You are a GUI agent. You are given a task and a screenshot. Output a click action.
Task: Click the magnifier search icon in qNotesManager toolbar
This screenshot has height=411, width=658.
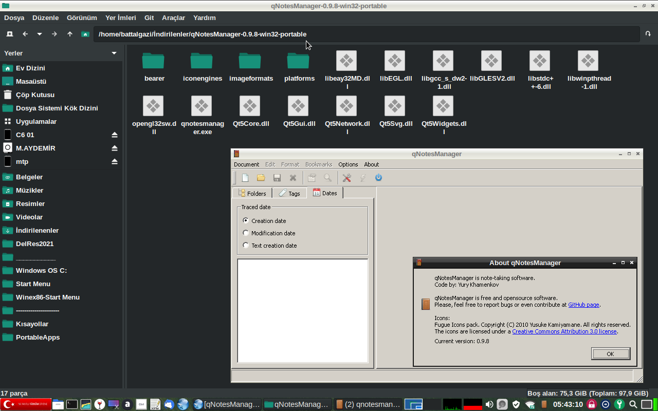(x=327, y=178)
